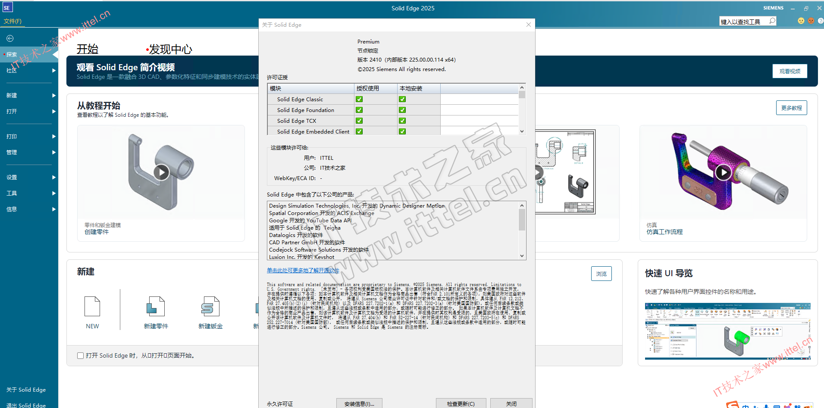The width and height of the screenshot is (824, 408).
Task: Expand the 工具 sidebar submenu arrow
Action: 54,193
